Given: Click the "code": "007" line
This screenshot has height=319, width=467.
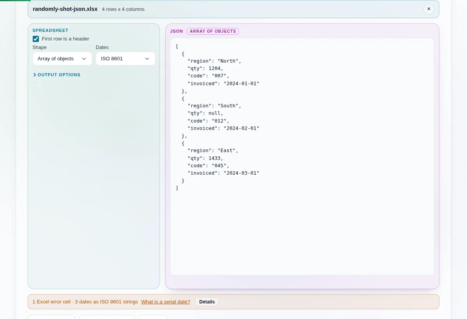Looking at the screenshot, I should tap(209, 76).
